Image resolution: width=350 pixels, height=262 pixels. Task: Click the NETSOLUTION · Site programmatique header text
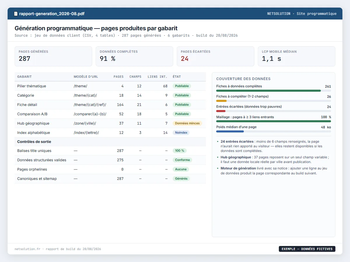tap(302, 14)
